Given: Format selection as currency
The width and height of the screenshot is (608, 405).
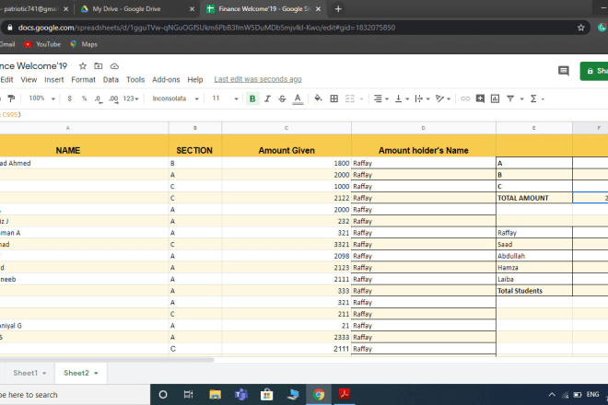Looking at the screenshot, I should click(x=70, y=98).
